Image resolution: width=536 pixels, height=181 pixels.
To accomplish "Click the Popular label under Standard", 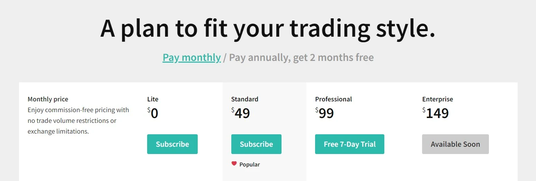I will [250, 164].
